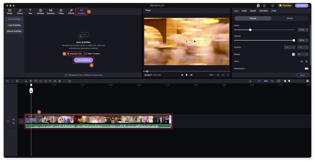Viewport: 315px width, 162px height.
Task: Choose the Selected Clip radio option
Action: tap(68, 54)
